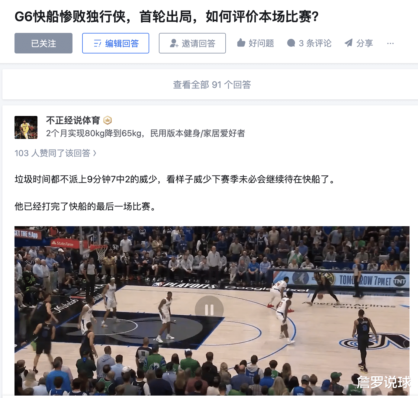Image resolution: width=418 pixels, height=398 pixels.
Task: Open the 分享 share menu
Action: (x=359, y=43)
